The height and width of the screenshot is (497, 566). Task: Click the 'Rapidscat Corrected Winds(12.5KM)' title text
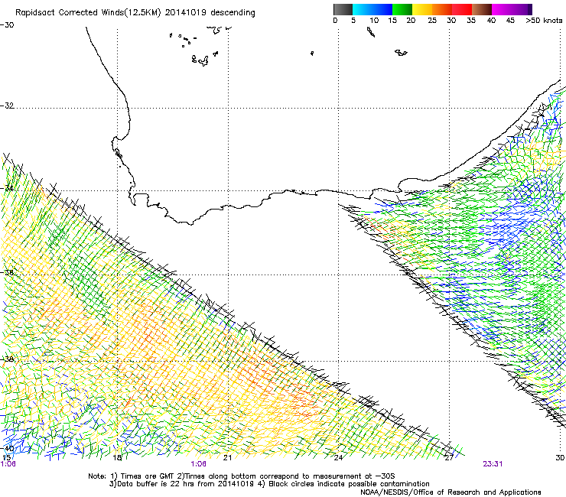[88, 13]
